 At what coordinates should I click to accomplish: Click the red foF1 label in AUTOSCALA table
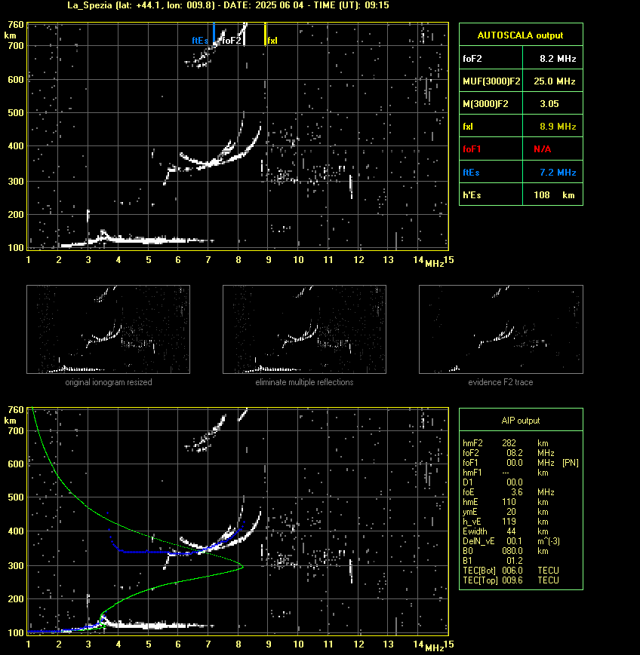[x=472, y=149]
